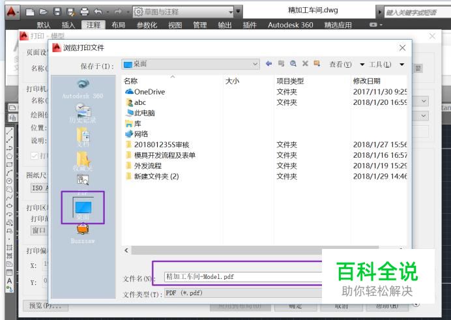Select the abc folder row
Image resolution: width=451 pixels, height=320 pixels.
coord(266,102)
